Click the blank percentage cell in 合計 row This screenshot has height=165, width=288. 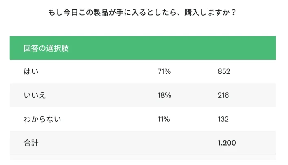[x=164, y=143]
